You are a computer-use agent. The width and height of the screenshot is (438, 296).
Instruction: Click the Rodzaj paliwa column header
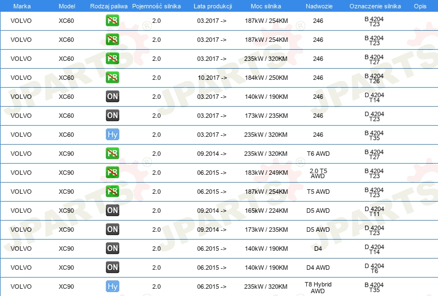(109, 6)
